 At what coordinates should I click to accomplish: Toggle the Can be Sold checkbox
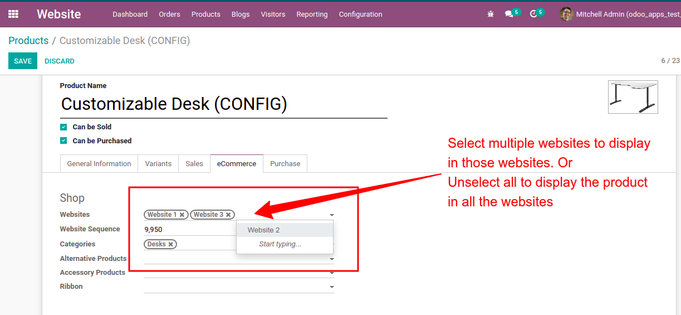tap(63, 127)
